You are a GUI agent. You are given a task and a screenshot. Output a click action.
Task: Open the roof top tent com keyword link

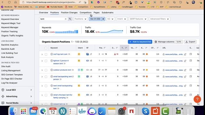click(60, 54)
